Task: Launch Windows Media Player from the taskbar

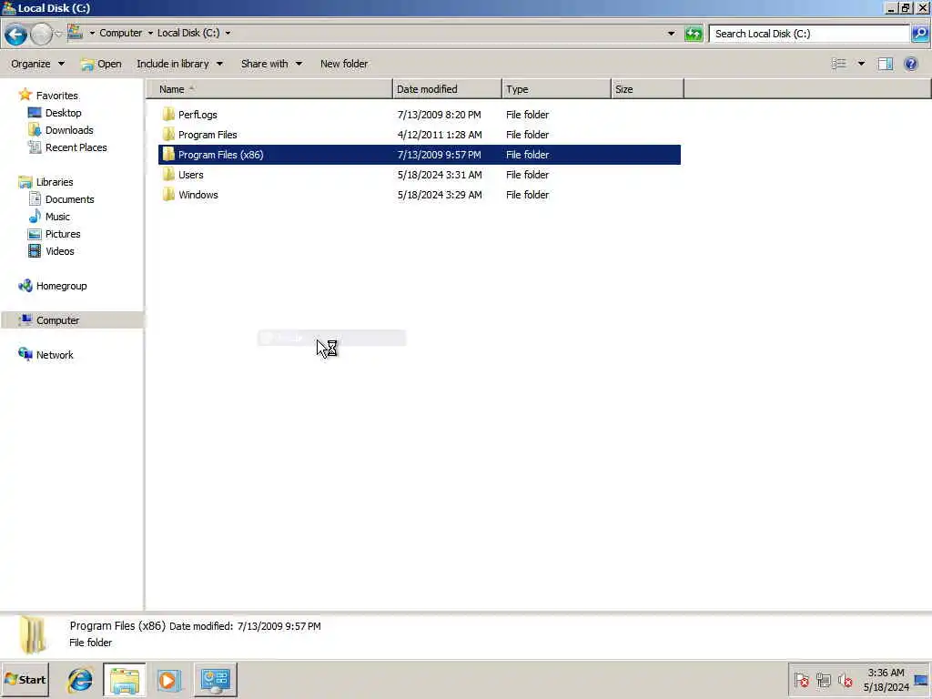Action: (168, 679)
